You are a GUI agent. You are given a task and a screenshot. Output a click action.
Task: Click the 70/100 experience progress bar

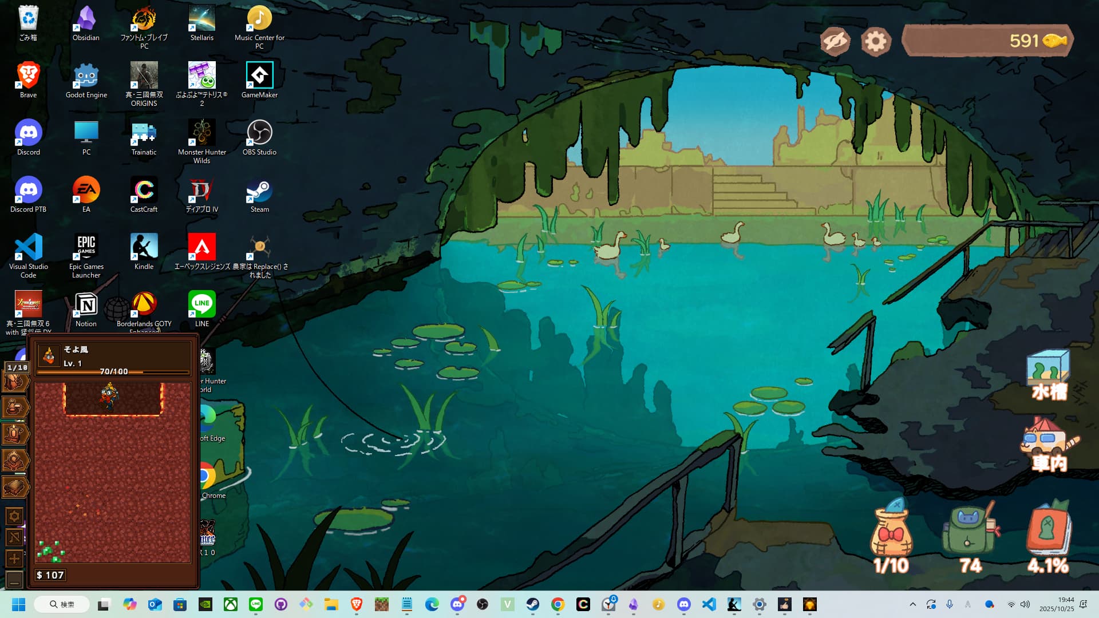click(113, 372)
